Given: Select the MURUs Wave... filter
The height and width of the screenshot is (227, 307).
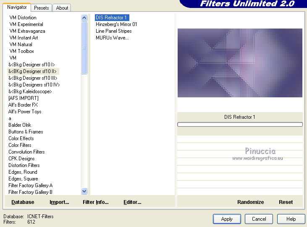Looking at the screenshot, I should click(x=112, y=38).
